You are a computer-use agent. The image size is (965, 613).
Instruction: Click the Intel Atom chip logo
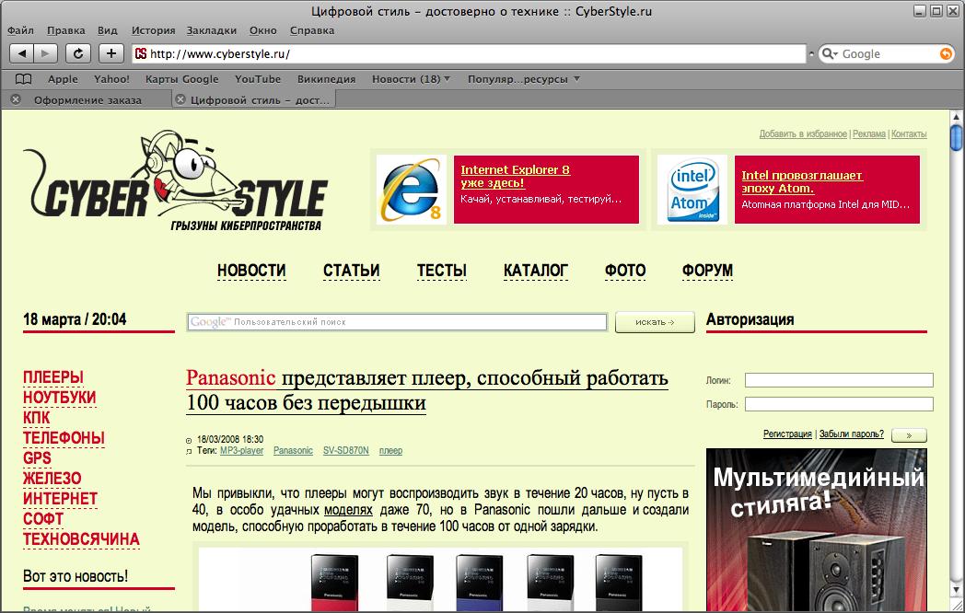pos(692,190)
